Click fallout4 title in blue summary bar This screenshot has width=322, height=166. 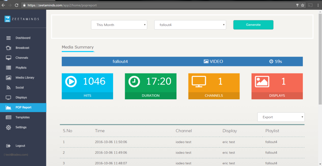tap(120, 61)
